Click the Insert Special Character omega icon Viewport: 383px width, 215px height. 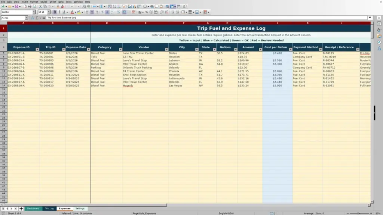click(x=145, y=7)
